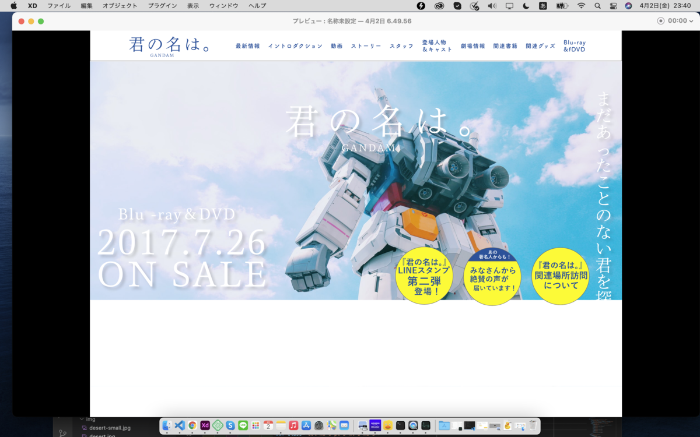Click Blu-ray & DVD nav link
Viewport: 700px width, 437px height.
(575, 46)
